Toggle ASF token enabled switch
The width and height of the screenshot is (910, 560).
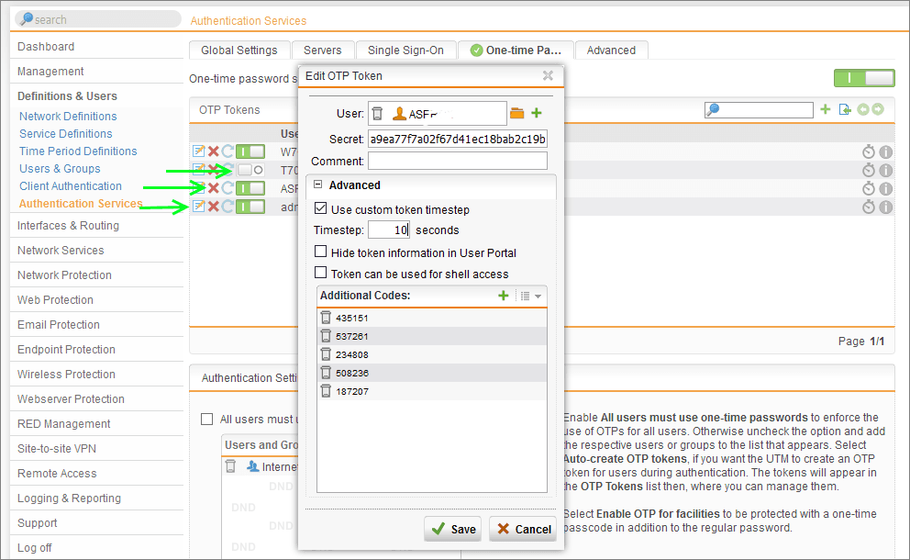point(250,188)
